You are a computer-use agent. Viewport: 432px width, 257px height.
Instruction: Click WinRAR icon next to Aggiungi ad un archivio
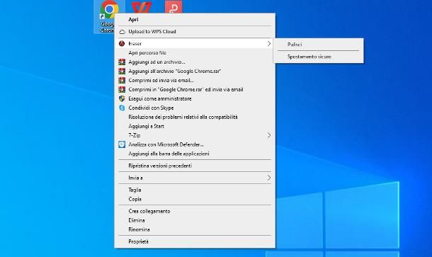point(122,62)
